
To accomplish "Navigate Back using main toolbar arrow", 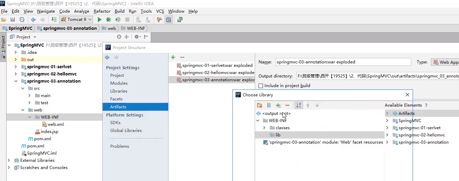I will click(x=33, y=20).
